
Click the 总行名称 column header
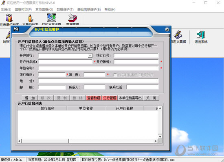[47, 108]
